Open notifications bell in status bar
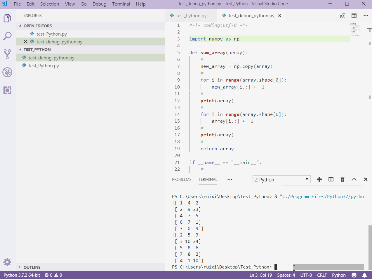This screenshot has height=279, width=372. click(364, 275)
